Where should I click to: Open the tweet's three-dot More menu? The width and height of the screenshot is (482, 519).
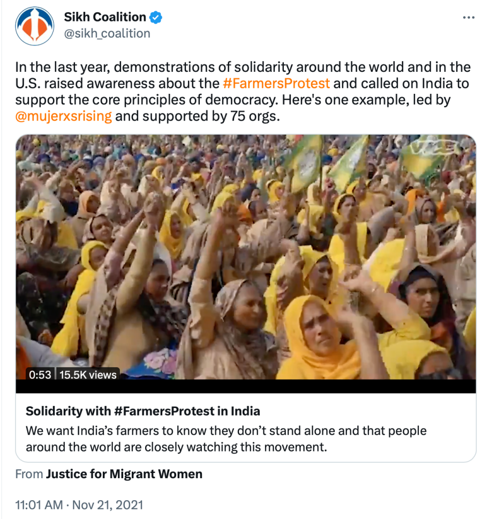tap(468, 18)
